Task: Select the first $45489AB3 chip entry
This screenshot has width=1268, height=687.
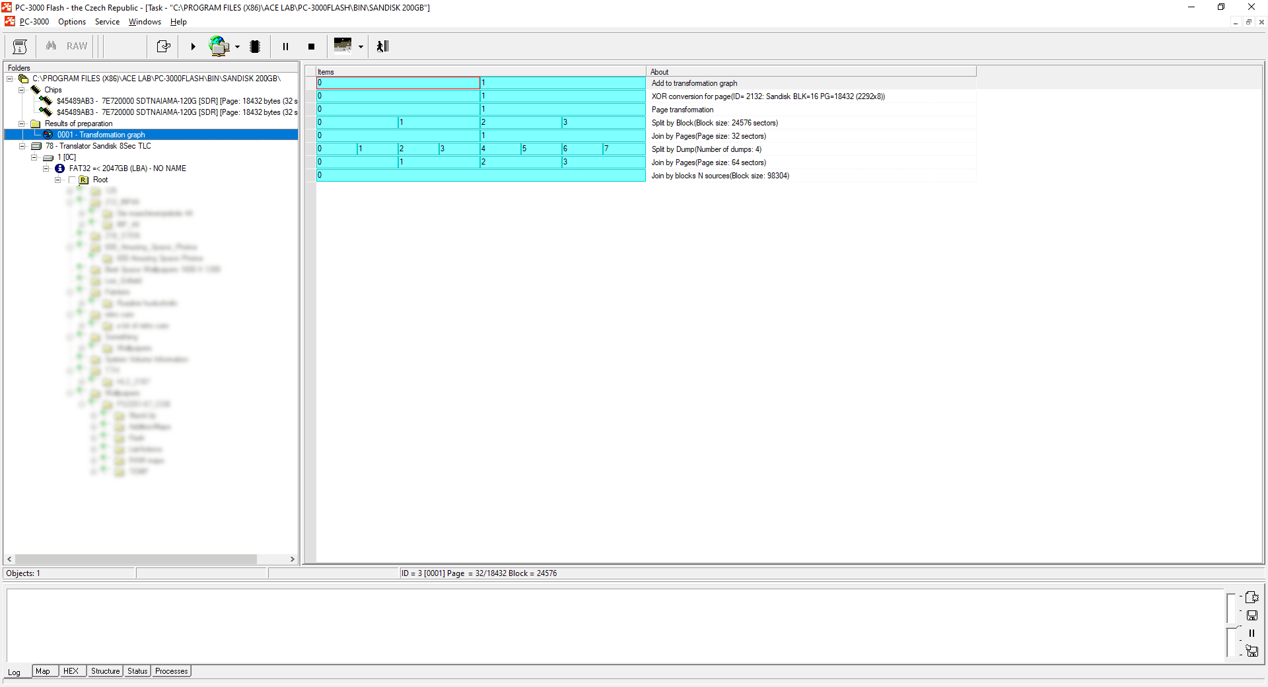Action: pyautogui.click(x=177, y=101)
